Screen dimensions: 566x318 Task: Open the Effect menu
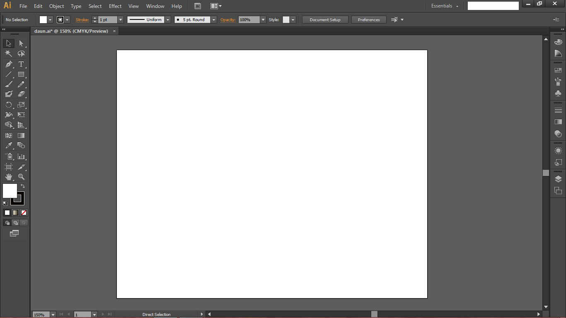point(115,6)
